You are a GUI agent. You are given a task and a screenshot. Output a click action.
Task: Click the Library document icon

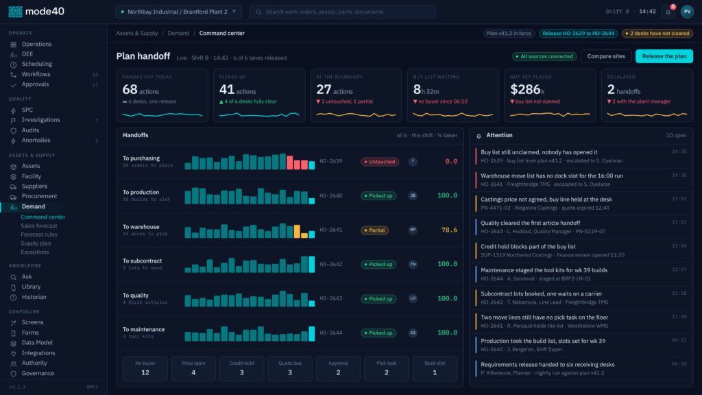click(14, 287)
